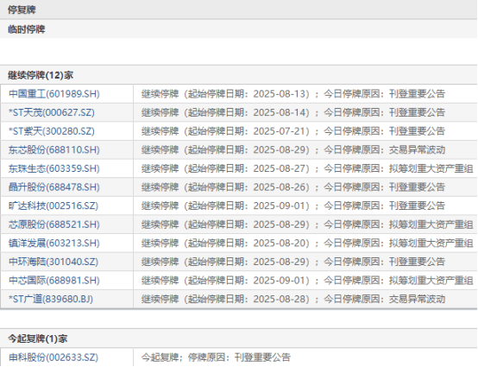Open the 中芯国际(688981.SH) stock link
Image resolution: width=478 pixels, height=367 pixels.
tap(54, 281)
